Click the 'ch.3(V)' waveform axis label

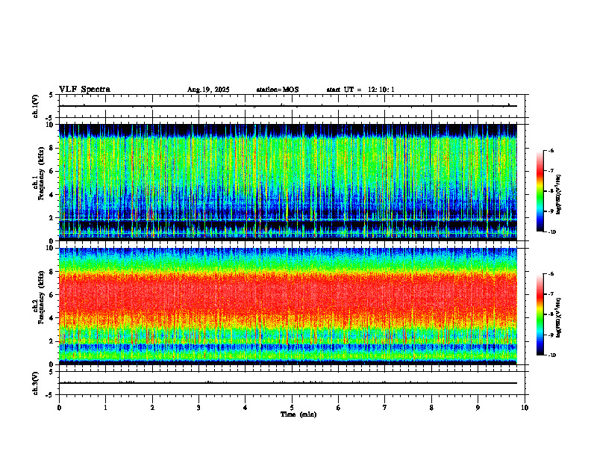click(x=36, y=383)
